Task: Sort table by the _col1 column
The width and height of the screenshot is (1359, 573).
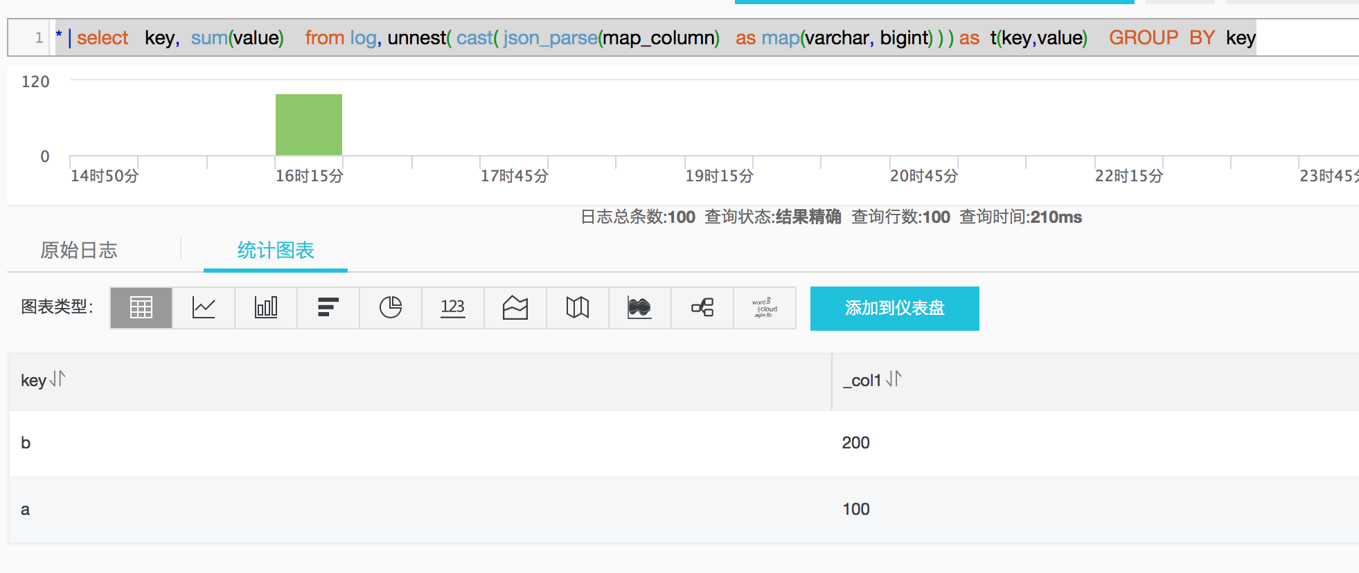Action: click(x=894, y=379)
